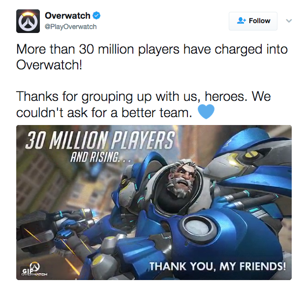Open the Overwatch profile avatar

(x=28, y=21)
